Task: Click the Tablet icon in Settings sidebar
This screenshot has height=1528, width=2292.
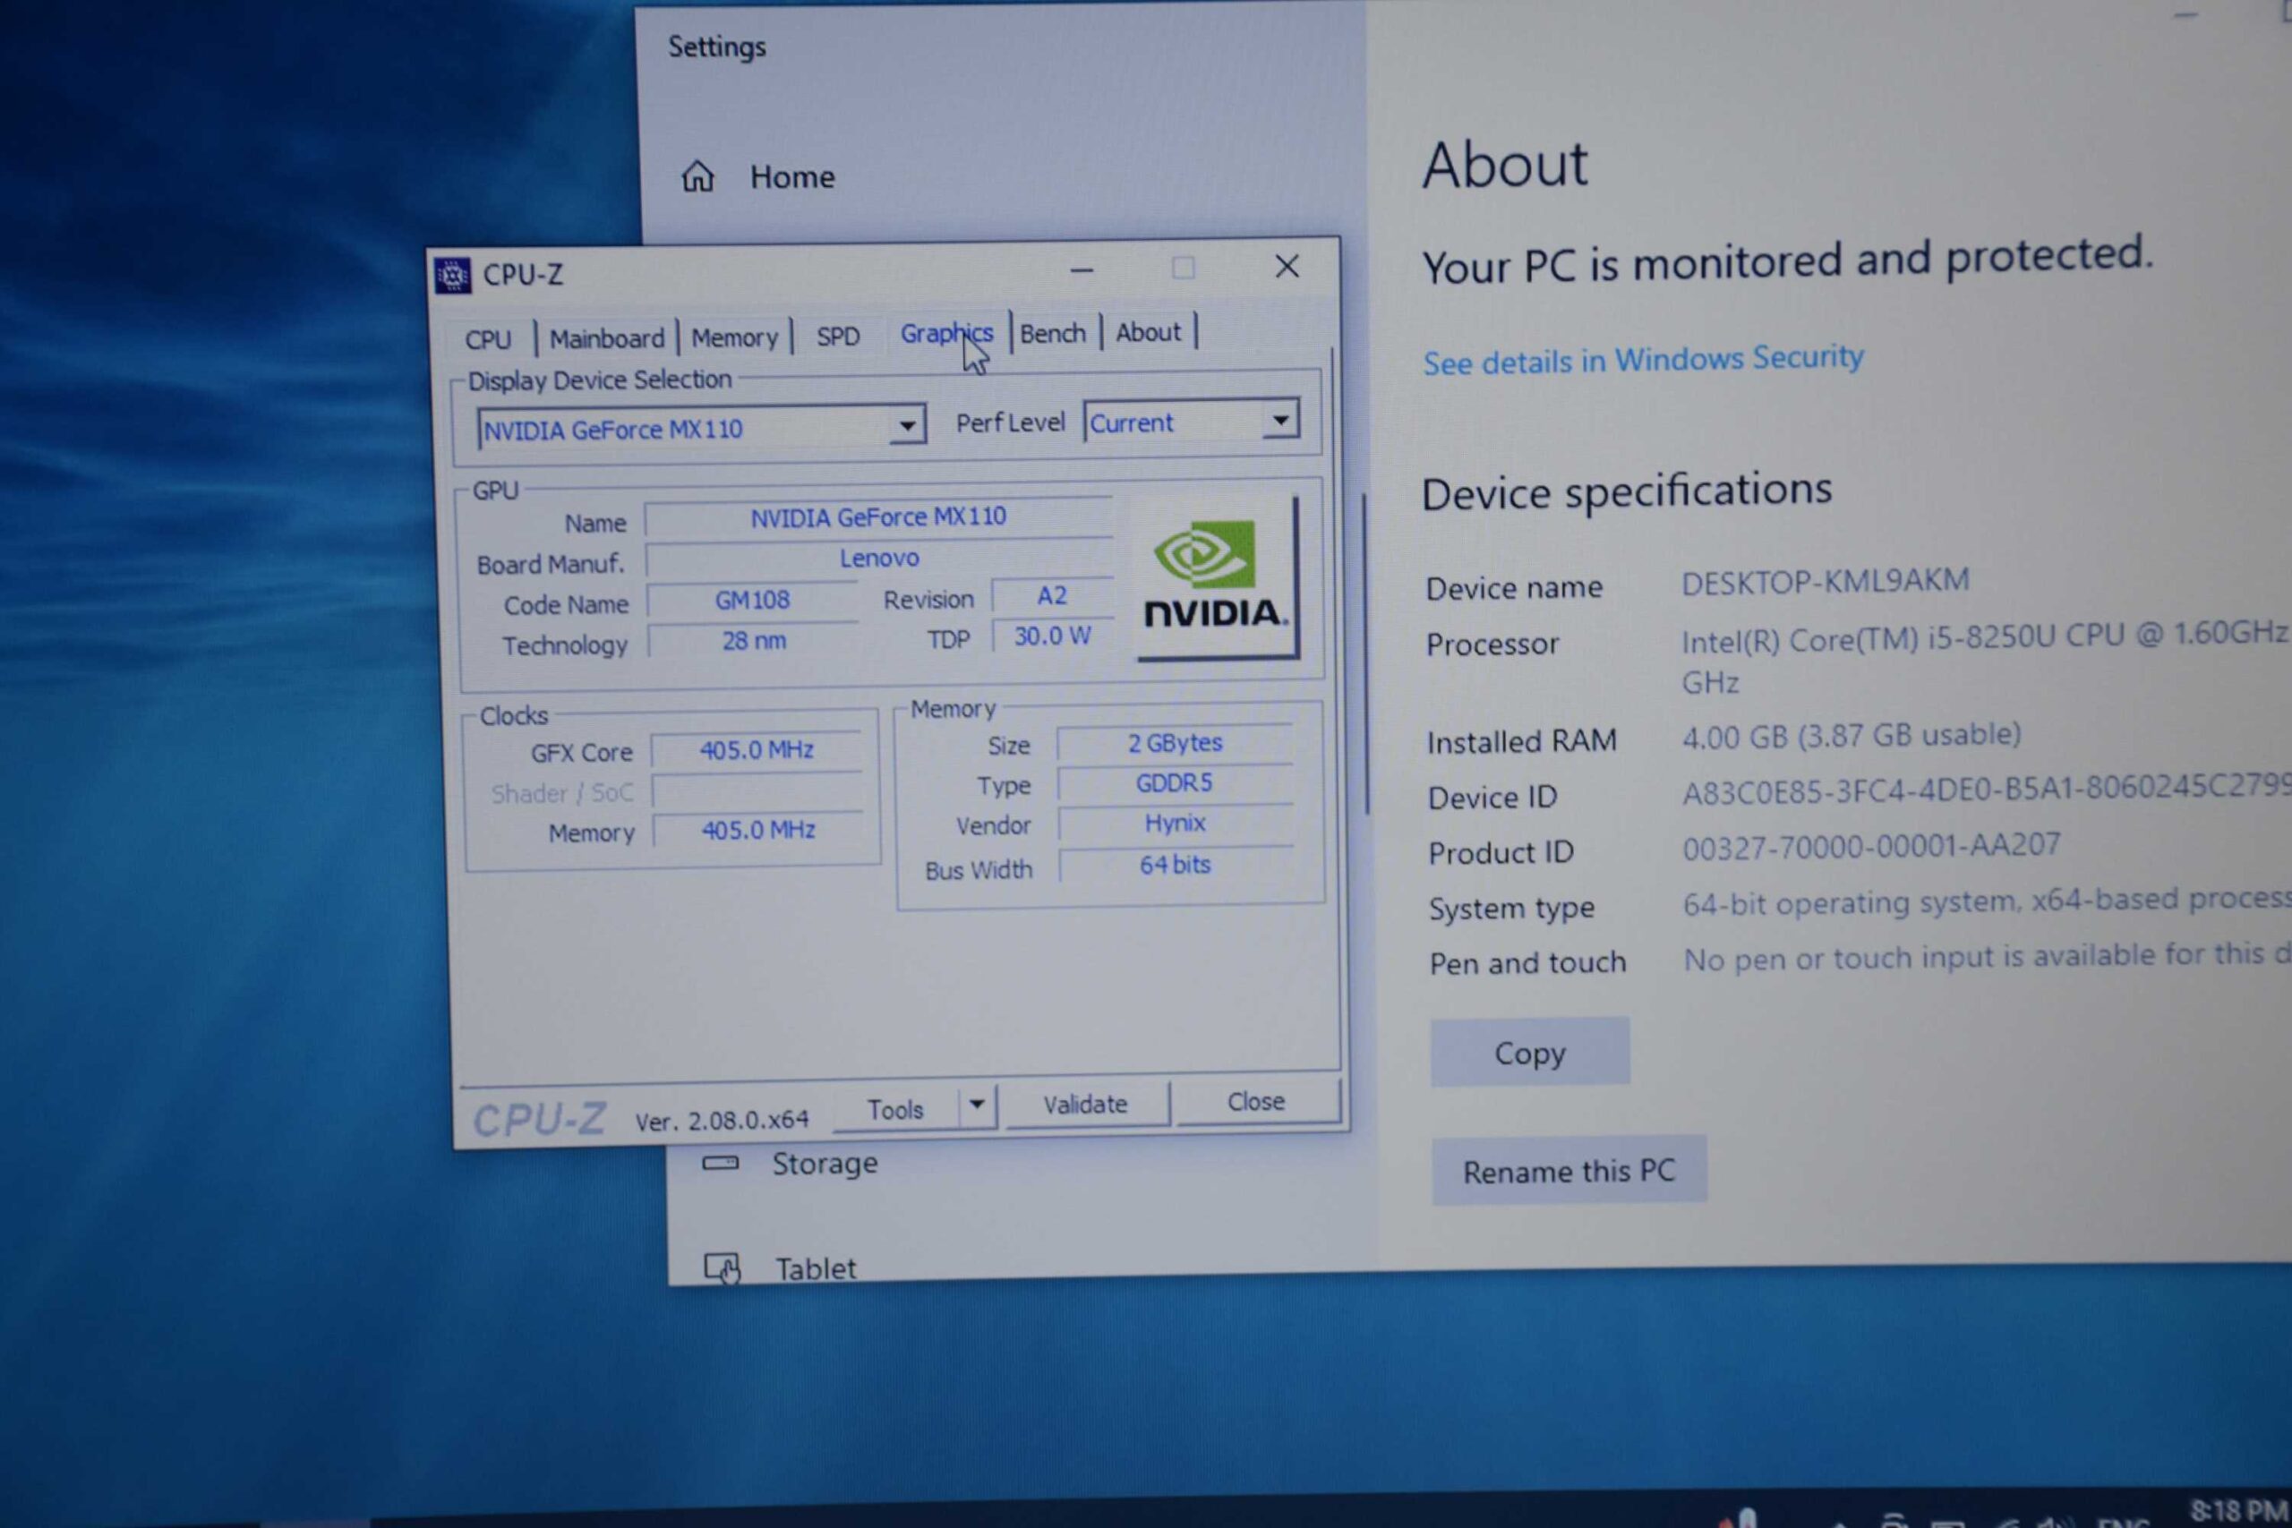Action: coord(723,1268)
